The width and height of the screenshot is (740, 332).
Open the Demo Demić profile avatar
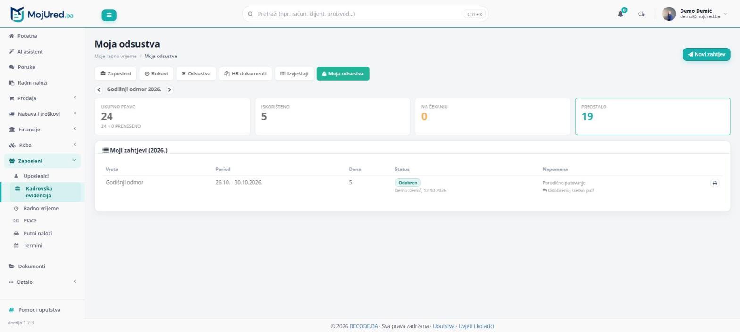point(669,14)
